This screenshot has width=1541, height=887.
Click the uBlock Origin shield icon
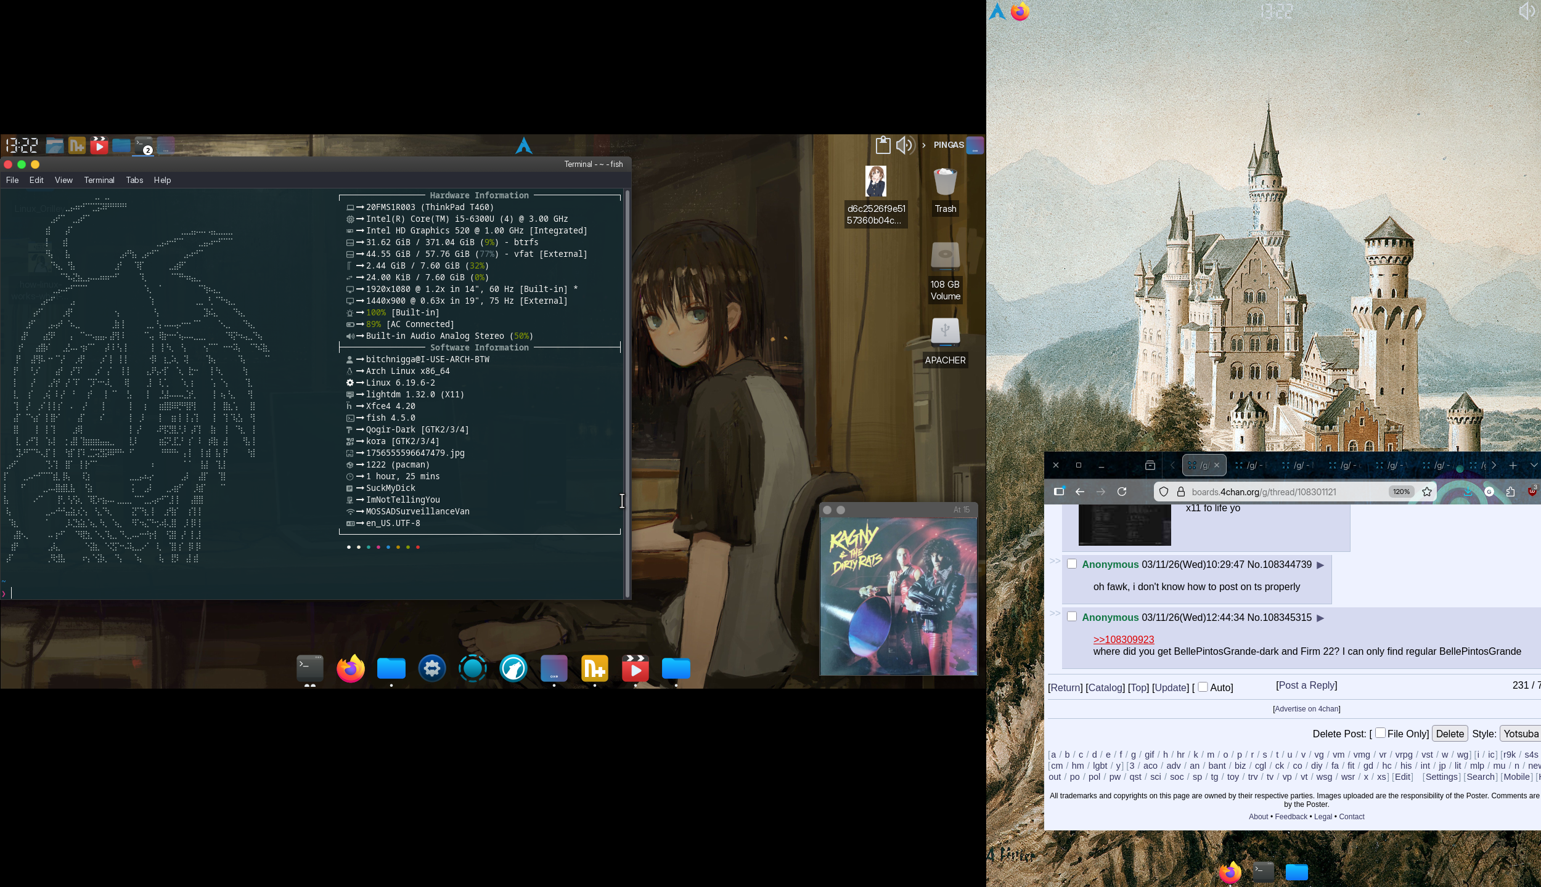point(1532,492)
